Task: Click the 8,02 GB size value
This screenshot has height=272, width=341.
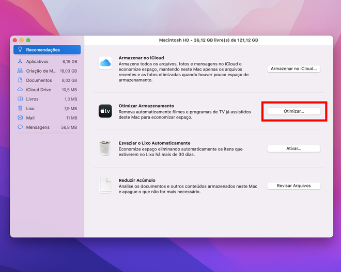Action: click(x=69, y=80)
